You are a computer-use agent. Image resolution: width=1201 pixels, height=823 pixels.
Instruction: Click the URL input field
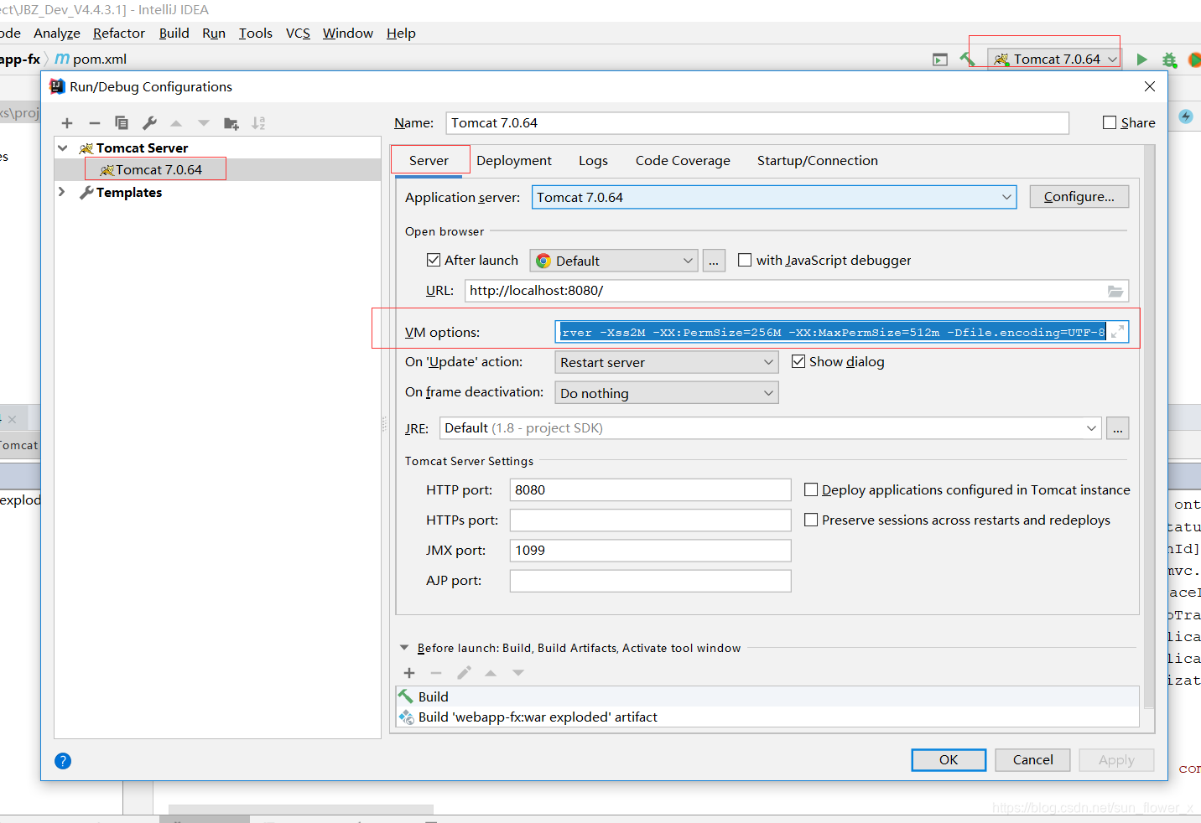coord(797,291)
